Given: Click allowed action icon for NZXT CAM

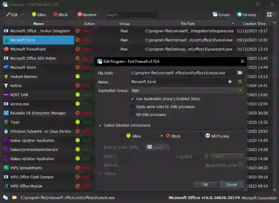Looking at the screenshot, I should pyautogui.click(x=78, y=95).
